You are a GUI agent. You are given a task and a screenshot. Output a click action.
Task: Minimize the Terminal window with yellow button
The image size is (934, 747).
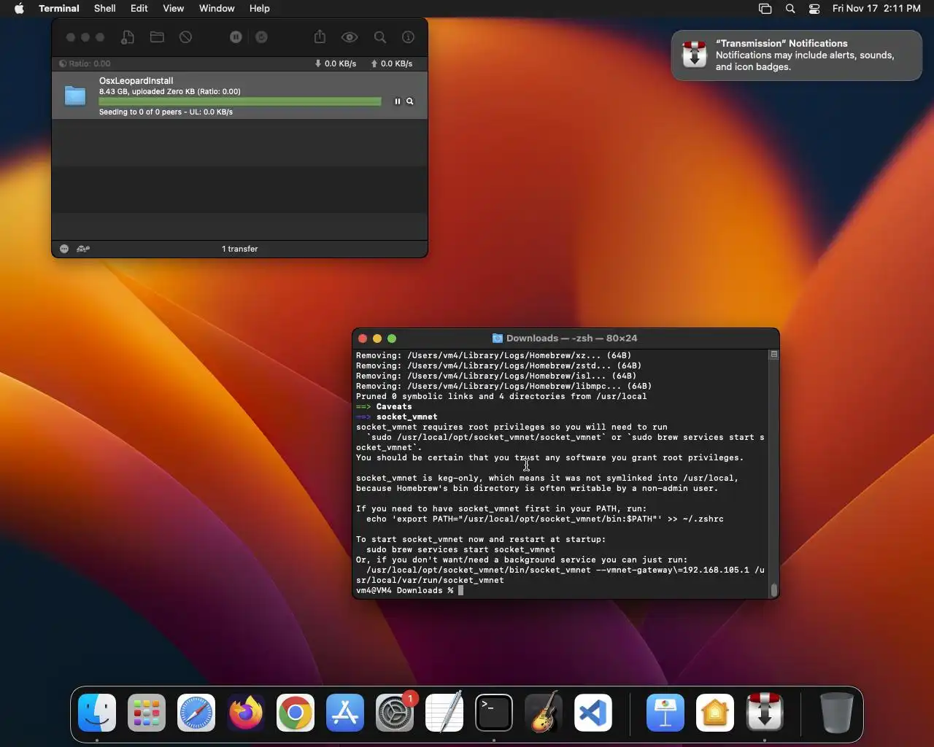(x=377, y=338)
